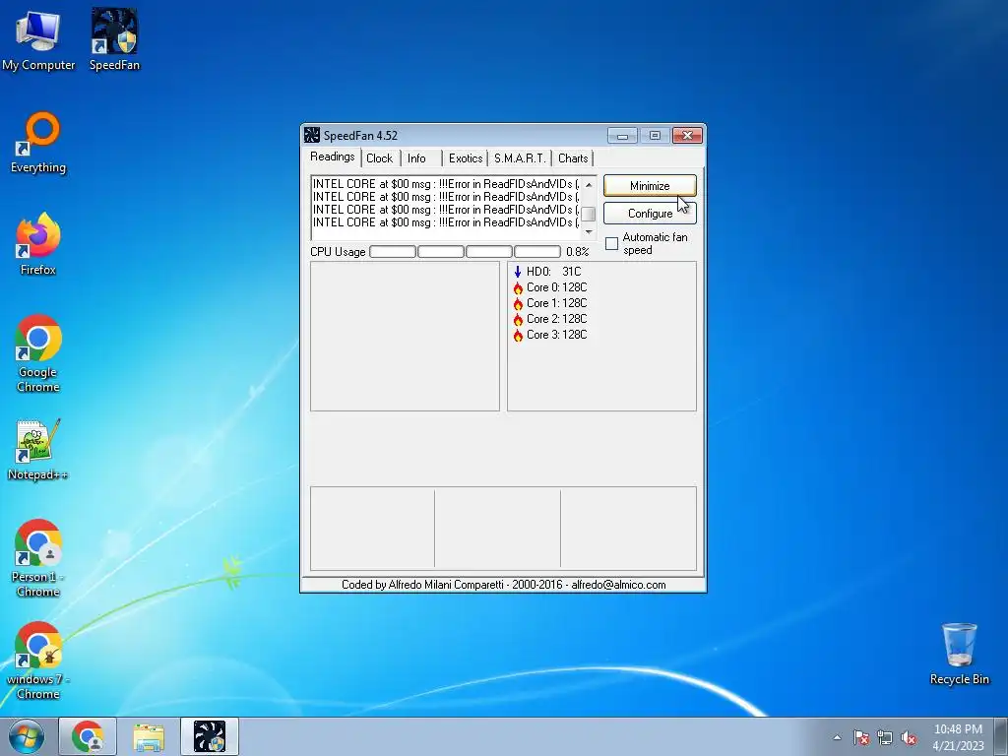Click the Core 0: 128C reading
The image size is (1008, 756).
point(557,287)
